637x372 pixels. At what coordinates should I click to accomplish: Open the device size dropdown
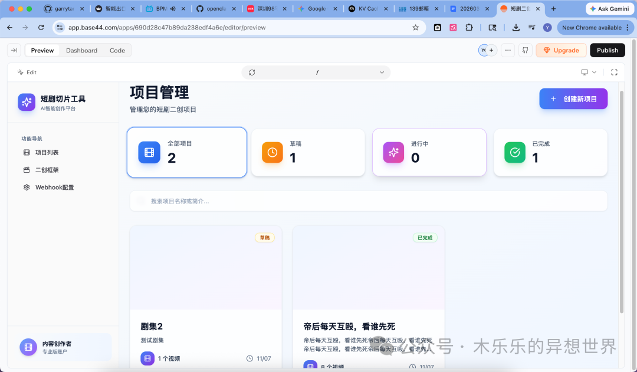pyautogui.click(x=589, y=72)
